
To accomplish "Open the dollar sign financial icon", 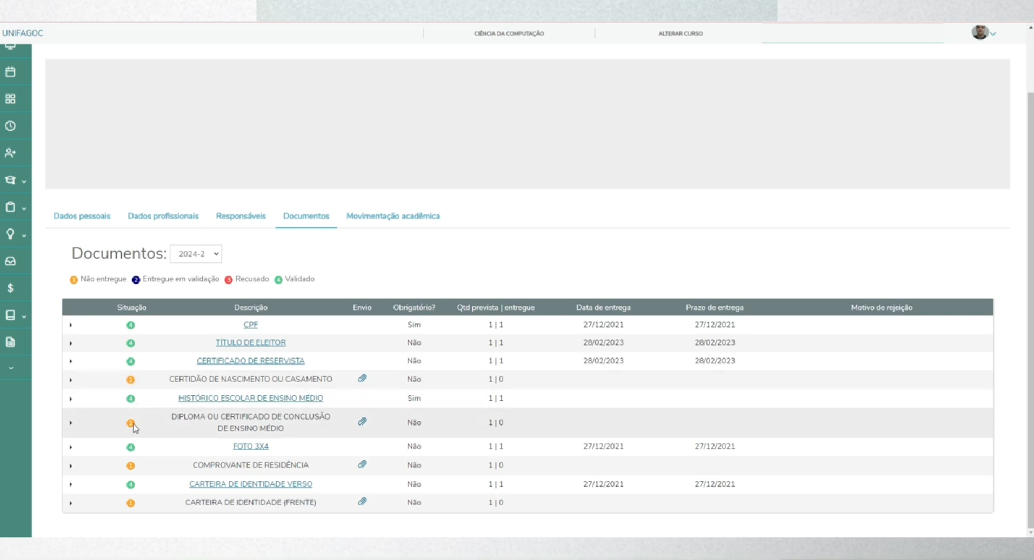I will click(x=10, y=288).
